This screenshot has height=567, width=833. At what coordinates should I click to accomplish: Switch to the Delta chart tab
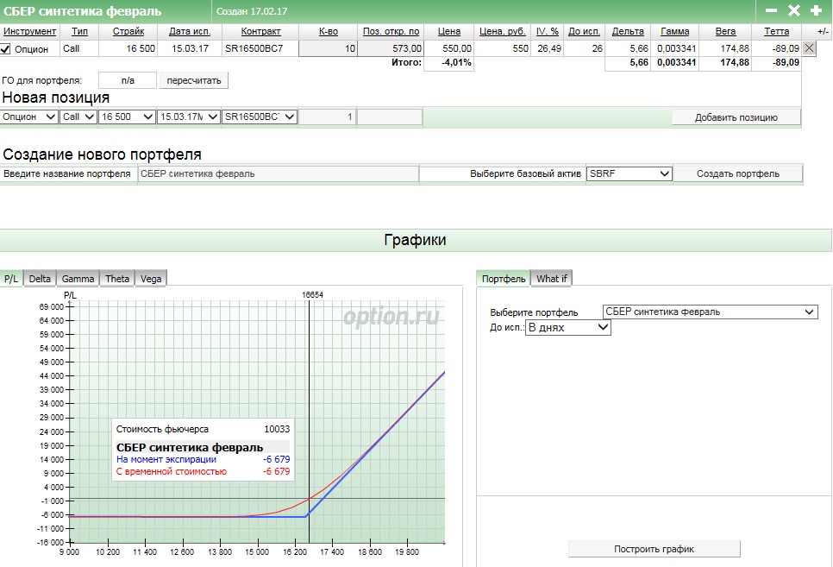coord(40,279)
